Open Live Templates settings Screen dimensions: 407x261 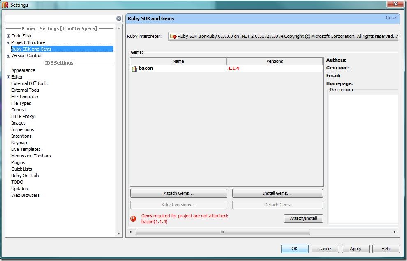click(26, 149)
